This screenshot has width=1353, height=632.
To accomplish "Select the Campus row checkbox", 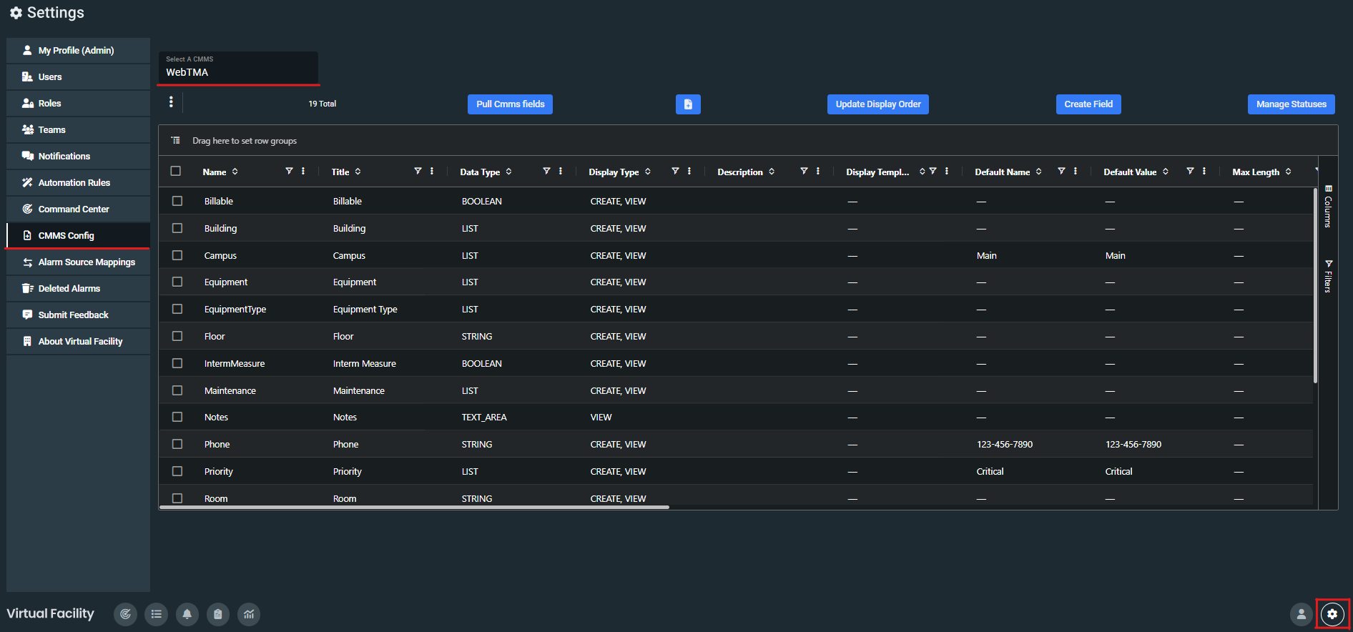I will 177,255.
